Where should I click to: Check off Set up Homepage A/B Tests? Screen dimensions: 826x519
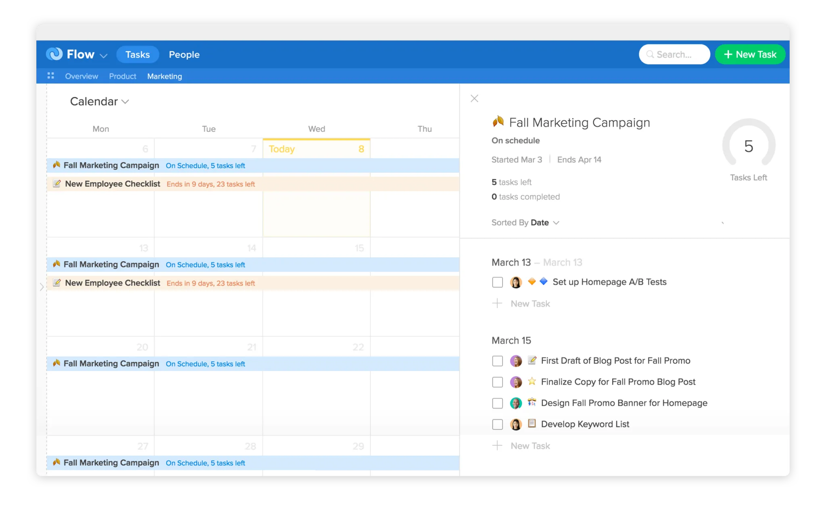tap(498, 282)
